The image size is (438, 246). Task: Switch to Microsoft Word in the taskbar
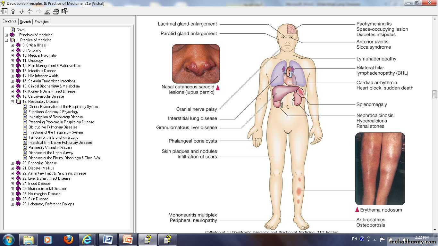pyautogui.click(x=108, y=239)
